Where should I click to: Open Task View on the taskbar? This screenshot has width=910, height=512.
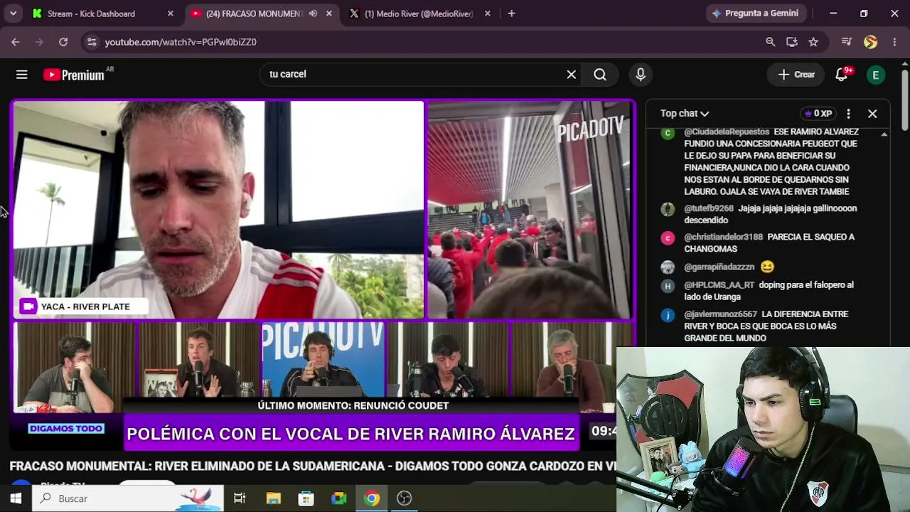coord(240,498)
